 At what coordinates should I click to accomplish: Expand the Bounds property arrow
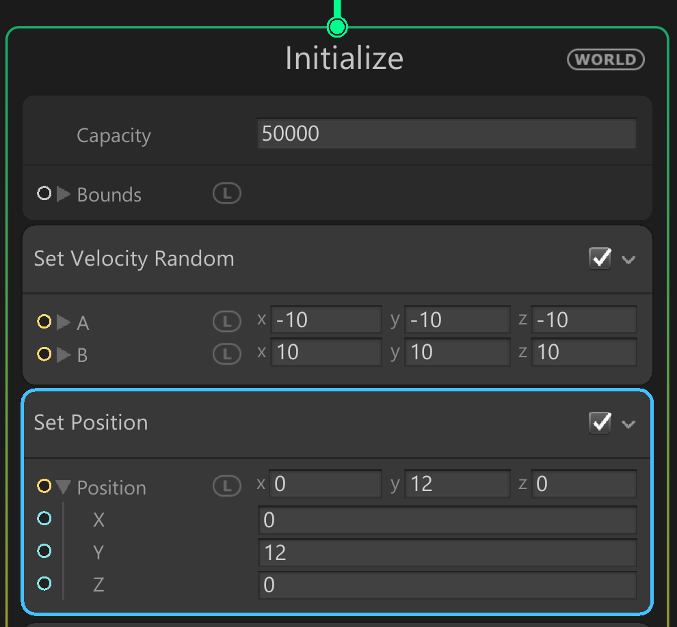click(64, 194)
